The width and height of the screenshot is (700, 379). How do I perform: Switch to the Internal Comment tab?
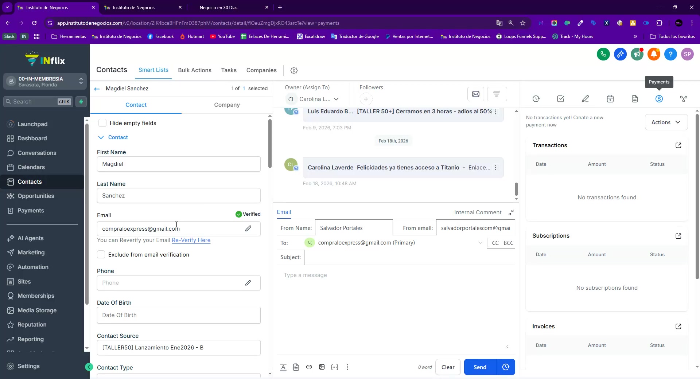point(478,212)
